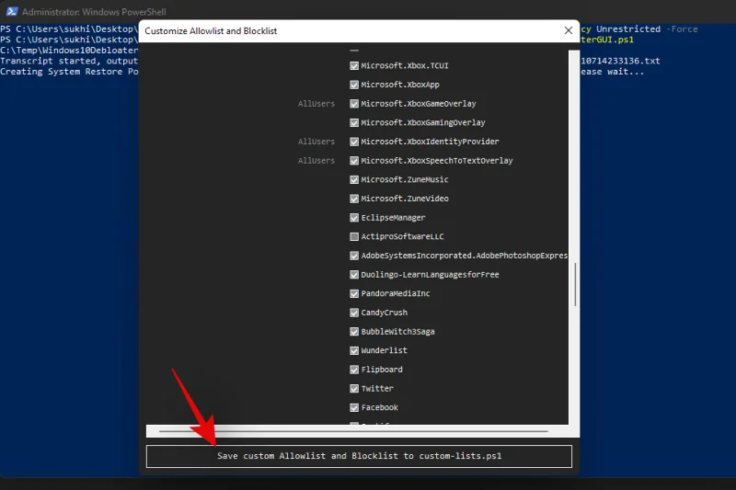The image size is (736, 490).
Task: Click the horizontal scrollbar below the list
Action: click(x=353, y=431)
